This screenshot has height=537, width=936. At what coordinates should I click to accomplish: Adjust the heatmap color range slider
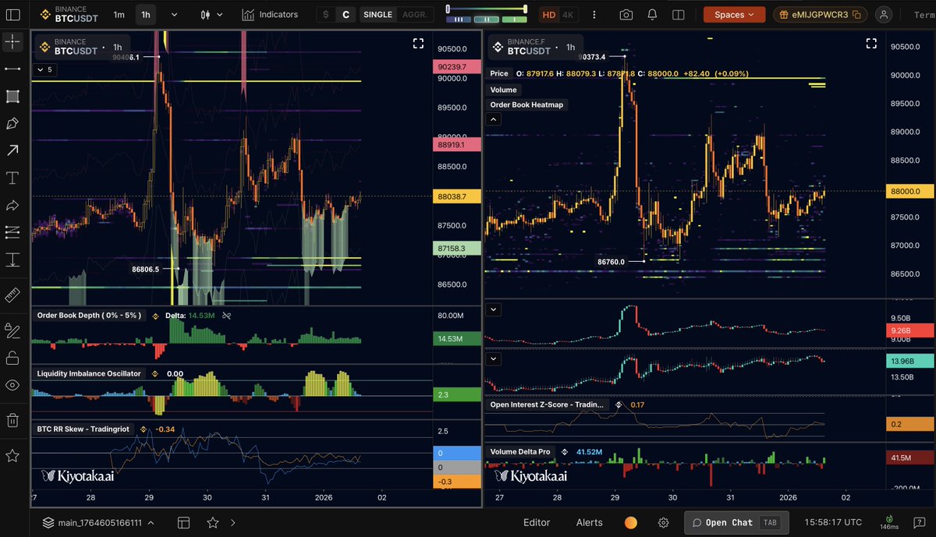pos(487,9)
